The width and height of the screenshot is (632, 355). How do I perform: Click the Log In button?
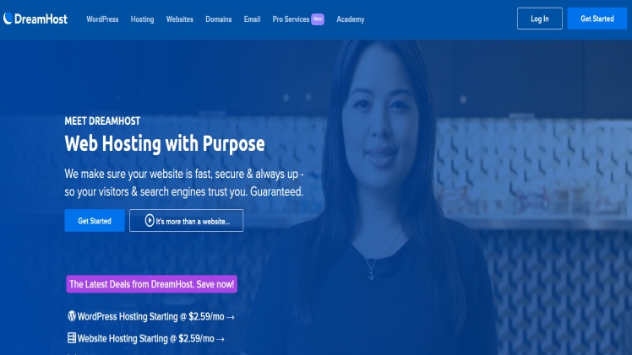(x=540, y=19)
